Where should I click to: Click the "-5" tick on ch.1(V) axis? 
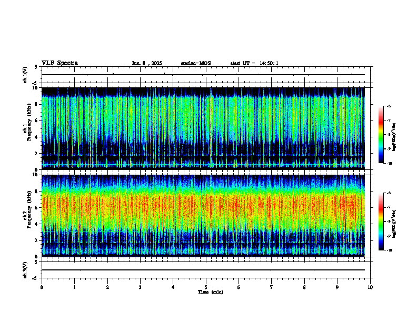coord(35,83)
